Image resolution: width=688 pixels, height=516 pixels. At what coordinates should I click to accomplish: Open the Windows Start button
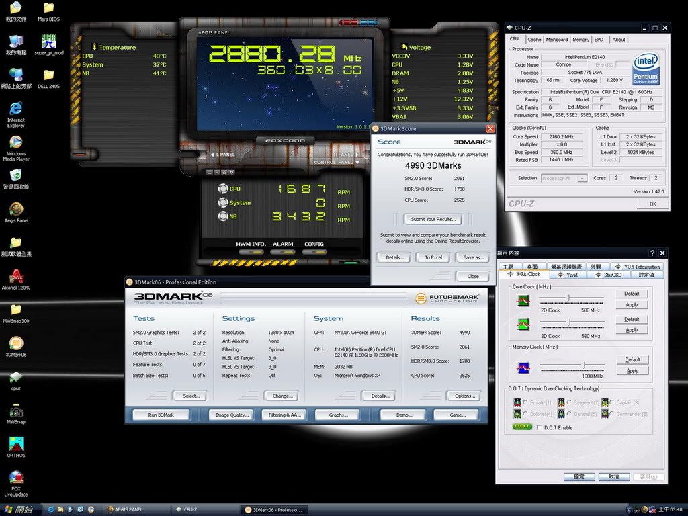coord(21,509)
